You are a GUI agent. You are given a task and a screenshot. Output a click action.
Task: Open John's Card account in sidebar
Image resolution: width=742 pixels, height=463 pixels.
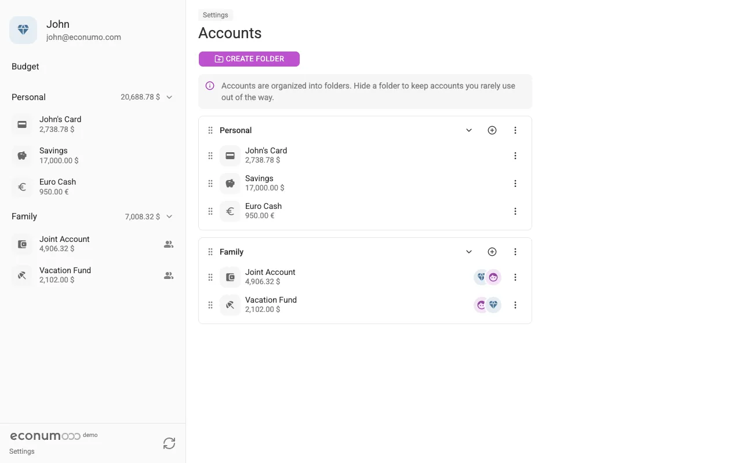93,124
